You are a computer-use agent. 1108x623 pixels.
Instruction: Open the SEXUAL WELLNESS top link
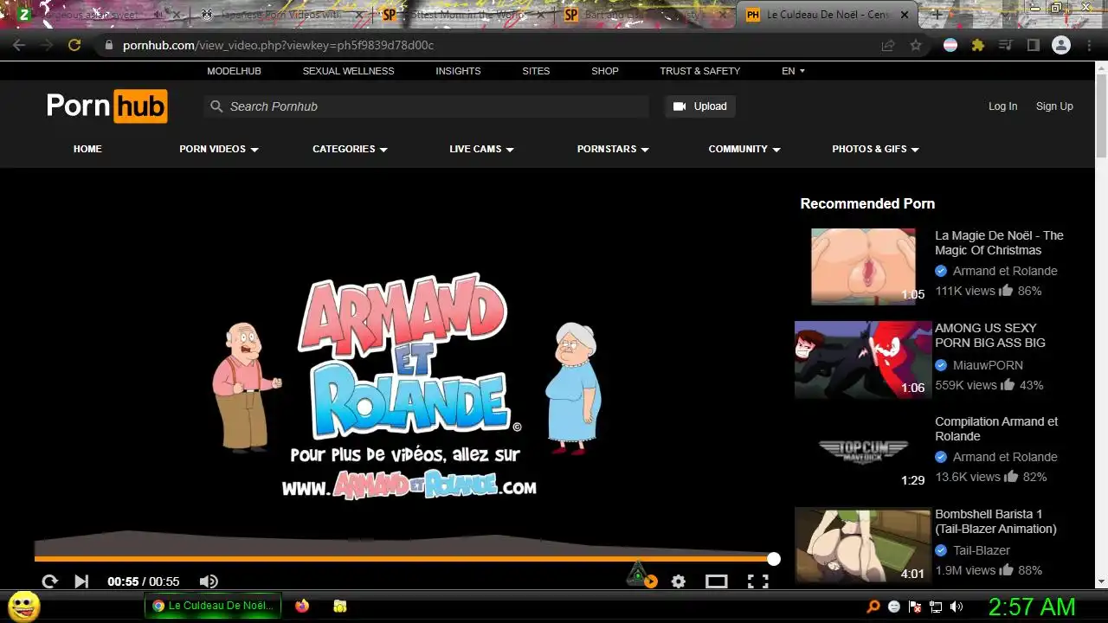tap(348, 71)
